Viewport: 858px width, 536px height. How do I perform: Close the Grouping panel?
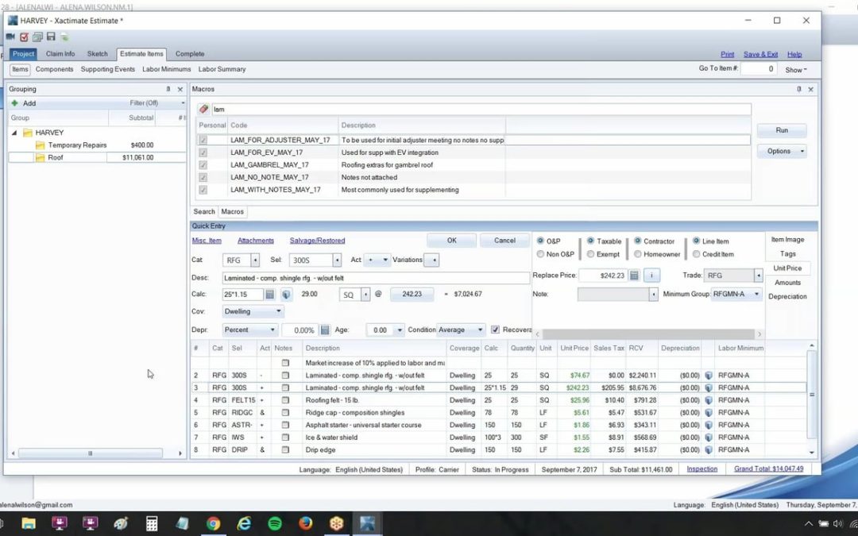tap(180, 89)
